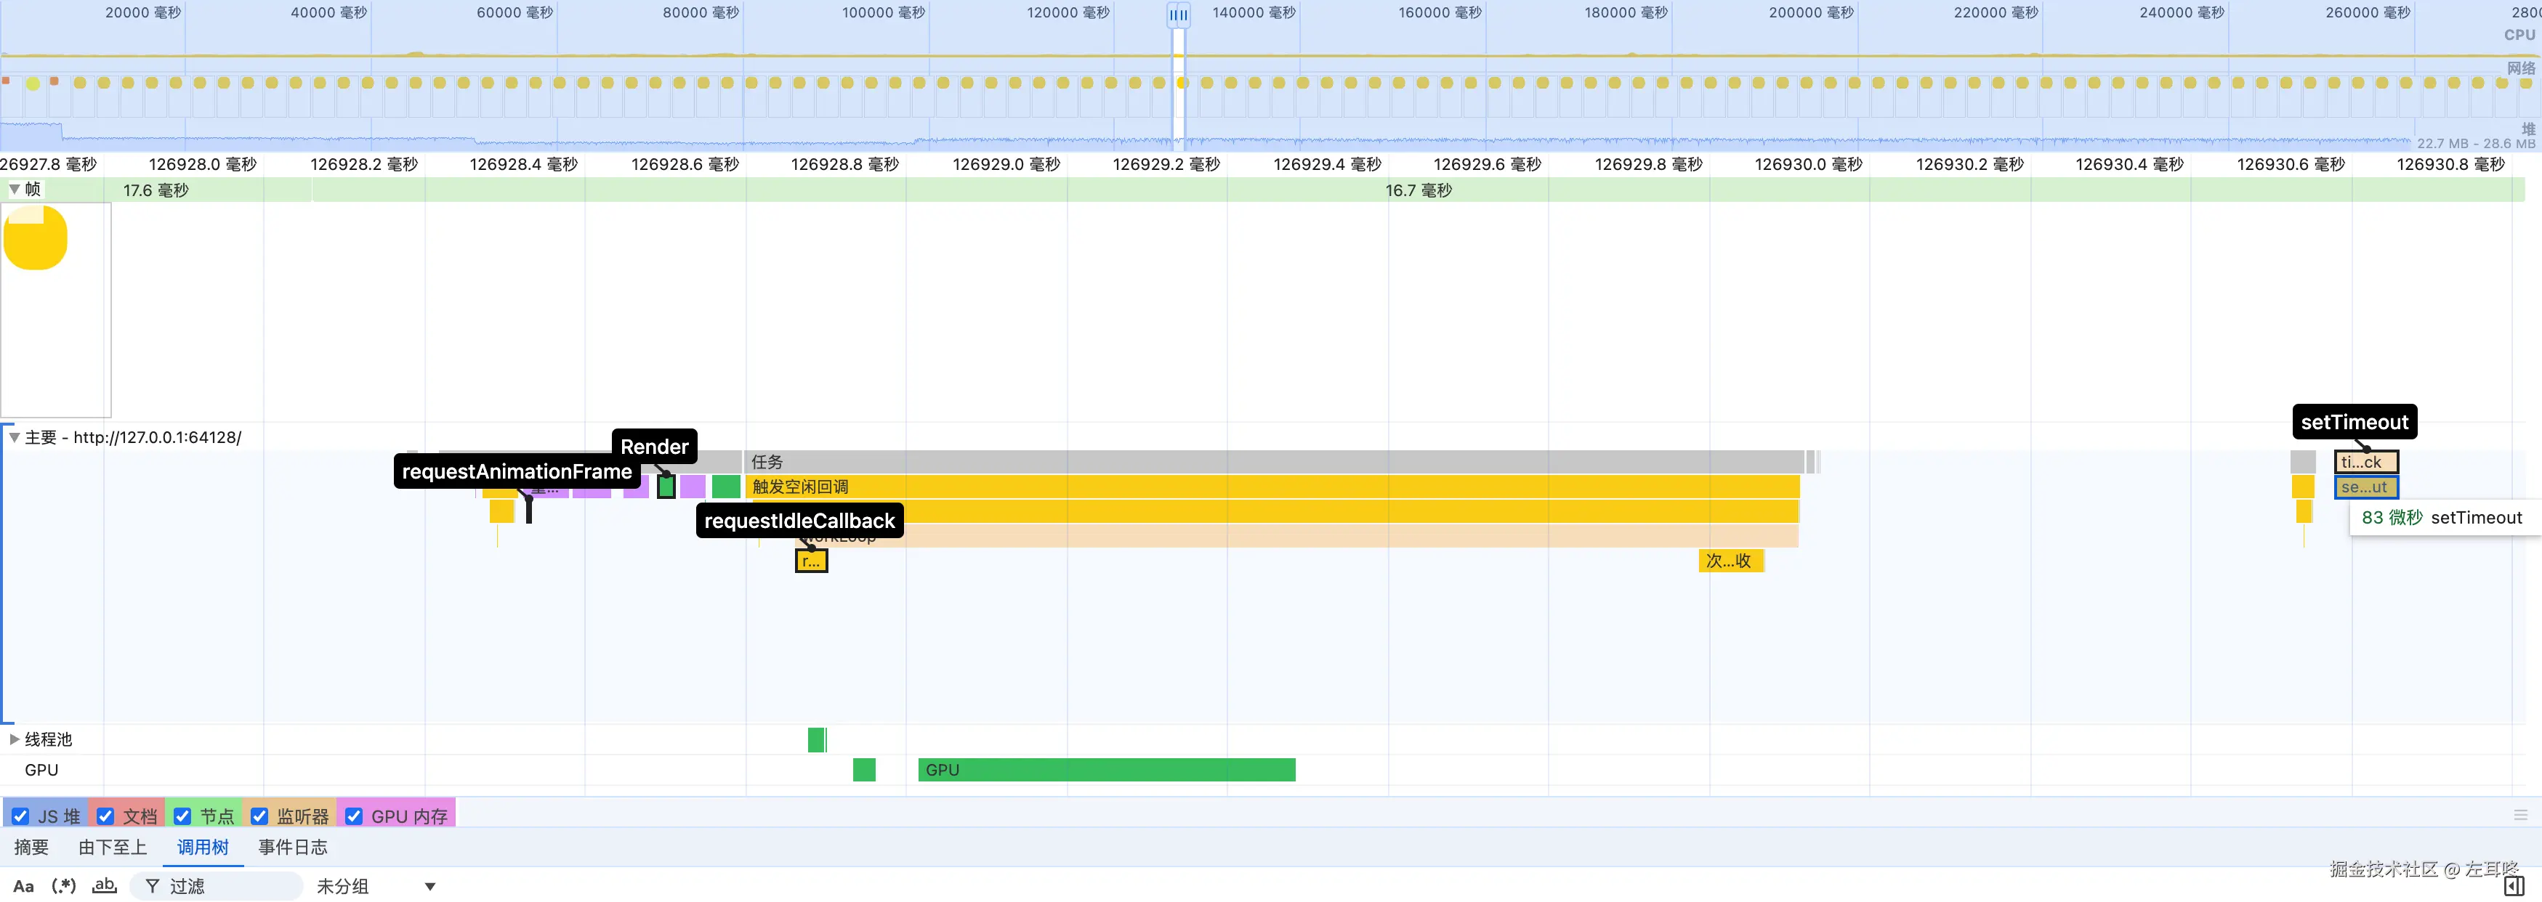This screenshot has height=902, width=2542.
Task: Toggle the GPU 内存 checkbox
Action: [x=354, y=816]
